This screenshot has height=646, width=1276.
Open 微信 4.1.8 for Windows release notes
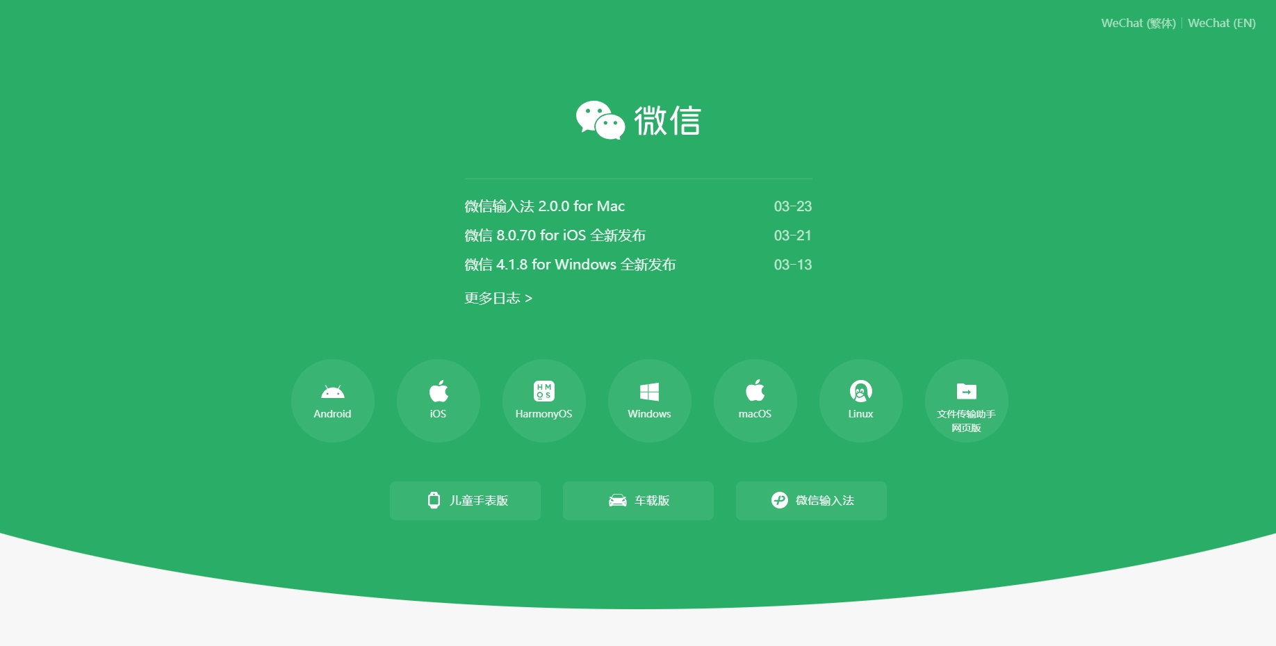570,264
